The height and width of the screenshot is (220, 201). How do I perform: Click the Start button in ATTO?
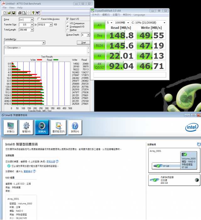(x=84, y=42)
